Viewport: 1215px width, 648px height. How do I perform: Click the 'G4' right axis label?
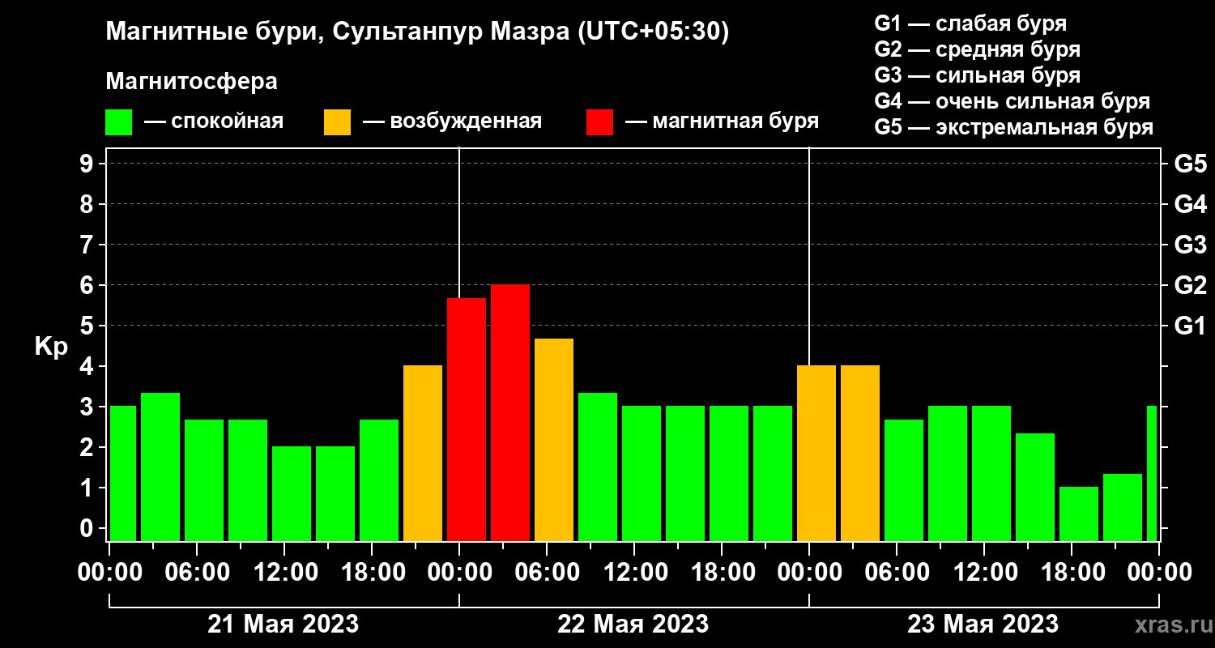pyautogui.click(x=1191, y=204)
